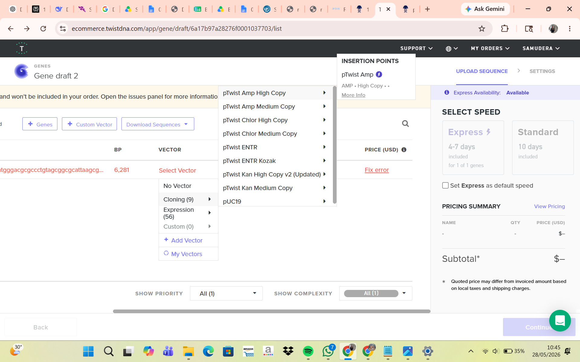The image size is (580, 362).
Task: Open the Cloning (9) category
Action: (x=188, y=199)
